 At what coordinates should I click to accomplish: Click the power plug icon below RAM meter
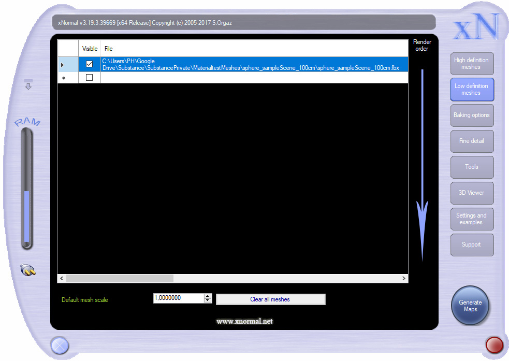pos(27,270)
